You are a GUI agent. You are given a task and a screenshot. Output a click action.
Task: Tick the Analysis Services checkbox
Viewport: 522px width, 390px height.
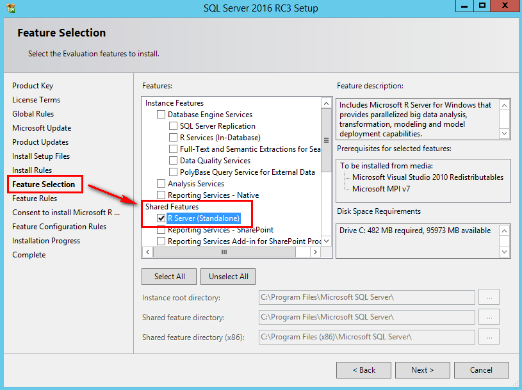pyautogui.click(x=161, y=184)
